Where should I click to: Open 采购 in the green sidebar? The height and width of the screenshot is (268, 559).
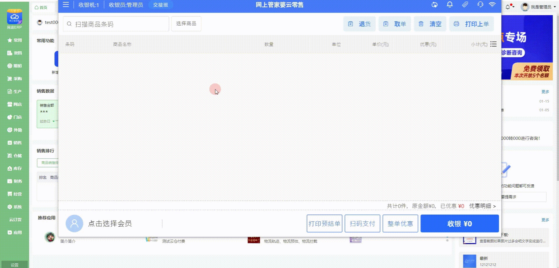[x=15, y=79]
